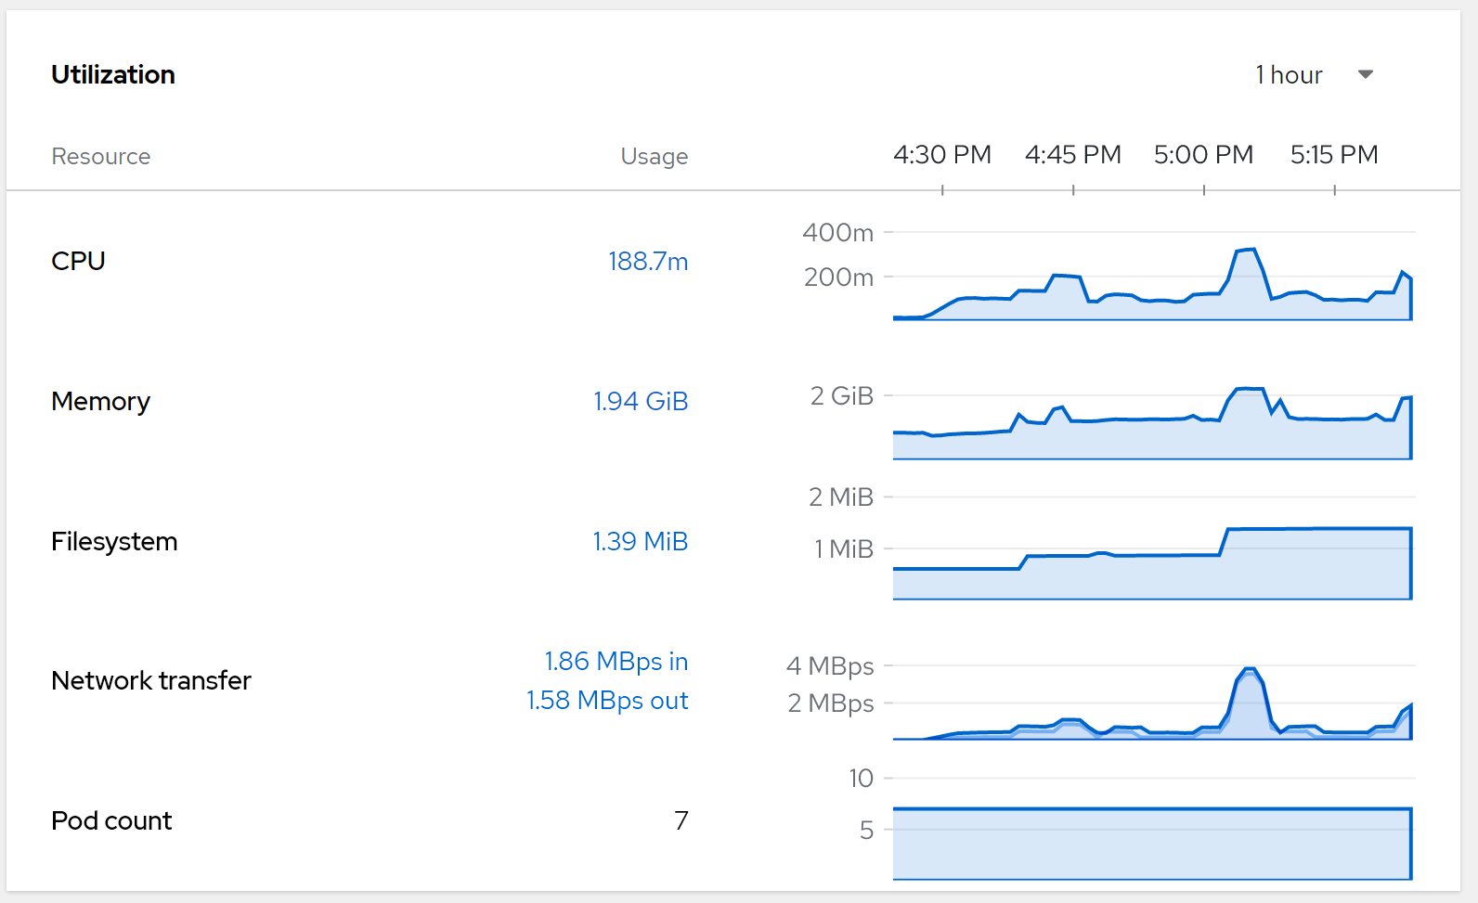
Task: Click the 4:30 PM time axis marker
Action: [x=941, y=155]
